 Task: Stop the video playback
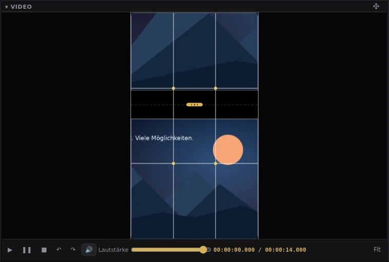pos(44,250)
